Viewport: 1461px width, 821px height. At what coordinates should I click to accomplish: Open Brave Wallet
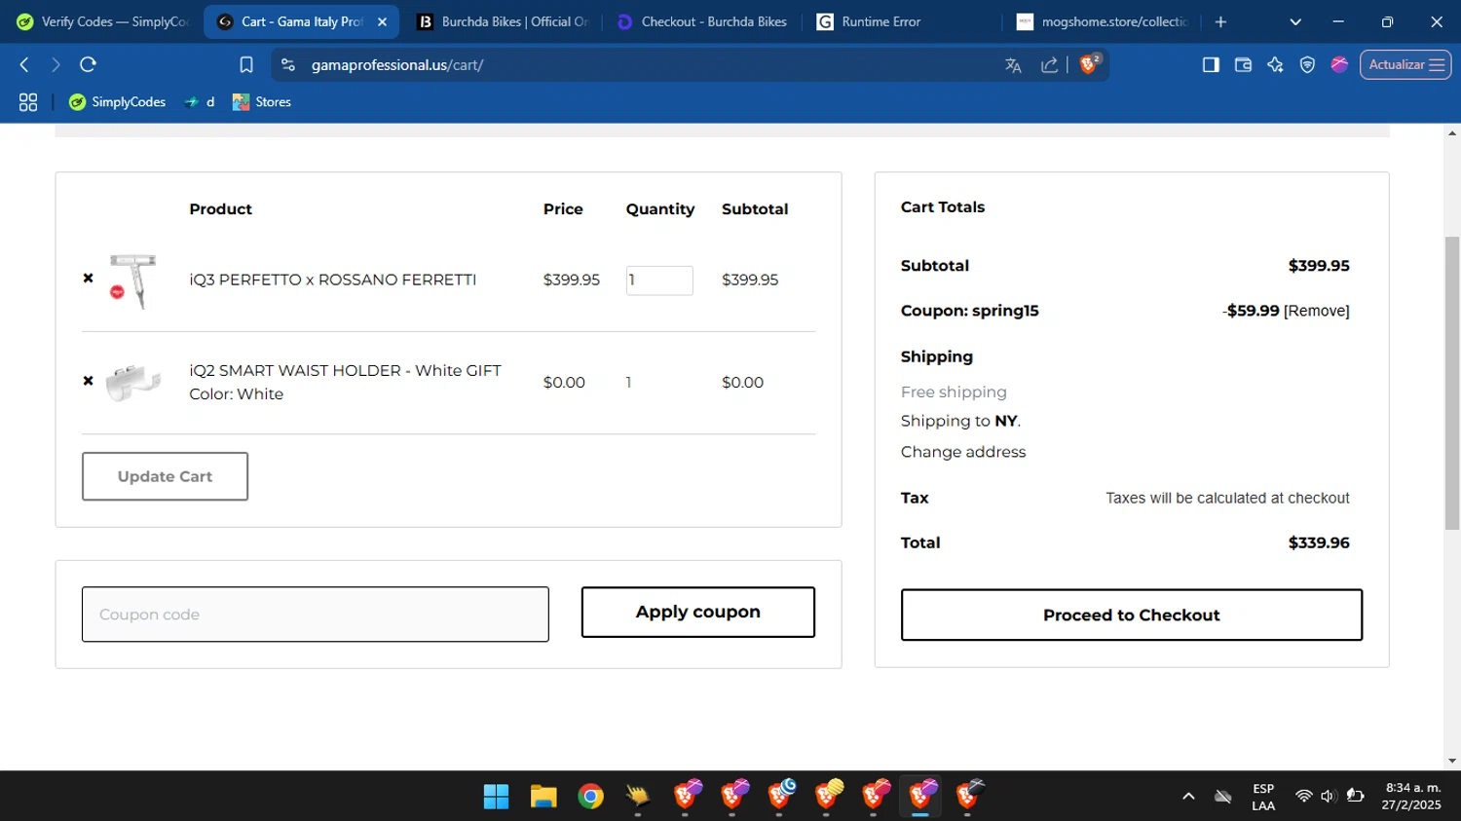point(1243,64)
